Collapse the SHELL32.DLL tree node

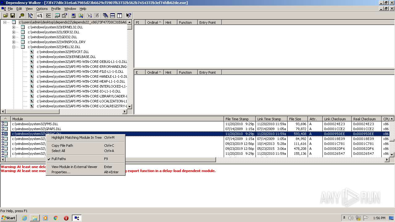point(14,47)
